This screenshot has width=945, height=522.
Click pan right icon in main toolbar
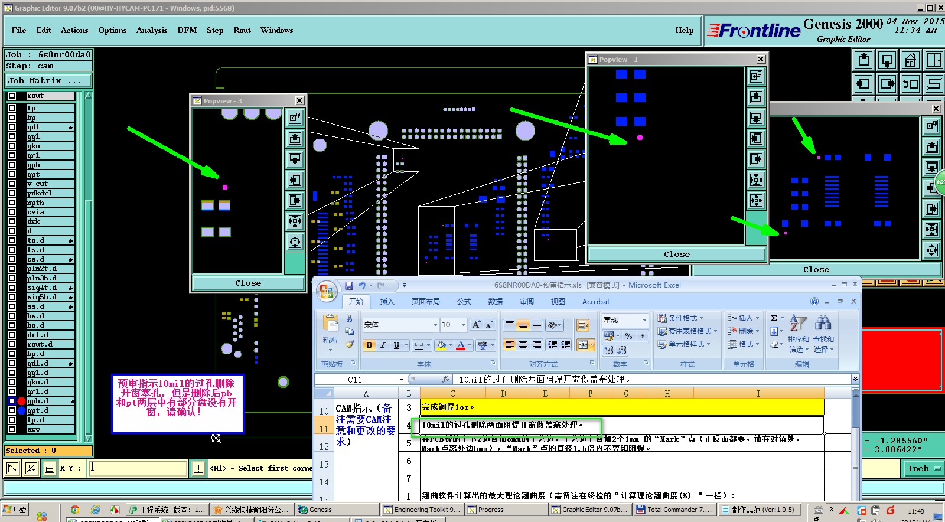pyautogui.click(x=887, y=83)
